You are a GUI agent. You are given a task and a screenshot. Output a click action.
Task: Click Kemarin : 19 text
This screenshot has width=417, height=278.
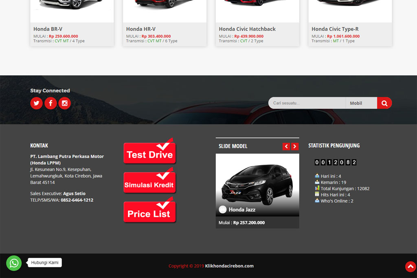coord(333,182)
